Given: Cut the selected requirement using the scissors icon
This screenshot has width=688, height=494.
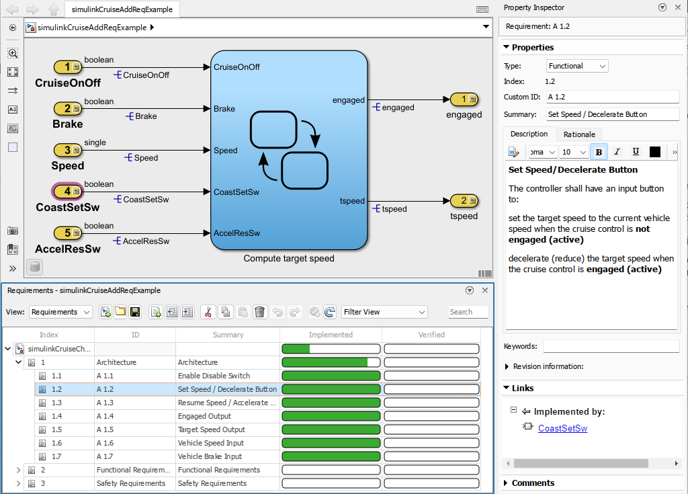Looking at the screenshot, I should pos(208,312).
